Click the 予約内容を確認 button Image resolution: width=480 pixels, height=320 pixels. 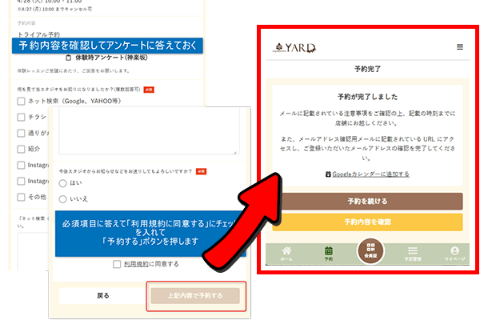click(x=367, y=222)
